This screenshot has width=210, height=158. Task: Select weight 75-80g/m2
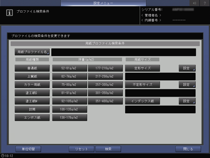[x=69, y=85]
